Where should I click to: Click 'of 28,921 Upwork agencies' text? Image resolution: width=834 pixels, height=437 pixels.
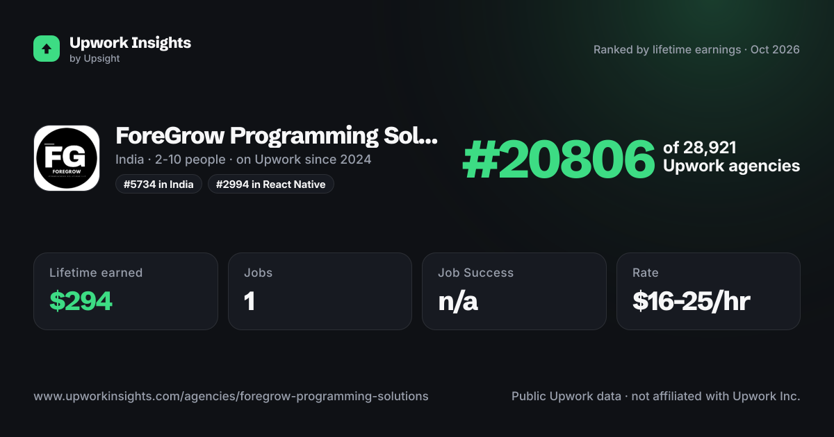tap(731, 157)
